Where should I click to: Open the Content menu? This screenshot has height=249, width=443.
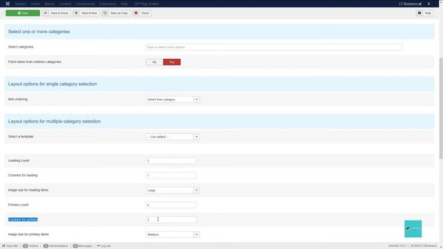tap(65, 4)
